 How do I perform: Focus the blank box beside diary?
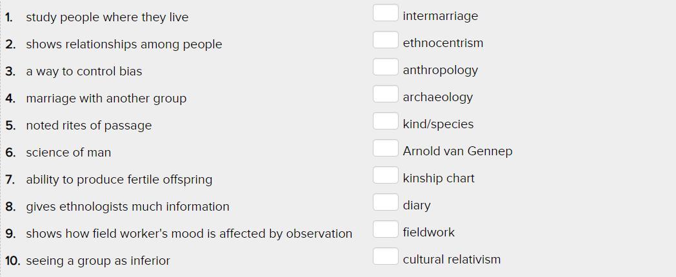(385, 202)
